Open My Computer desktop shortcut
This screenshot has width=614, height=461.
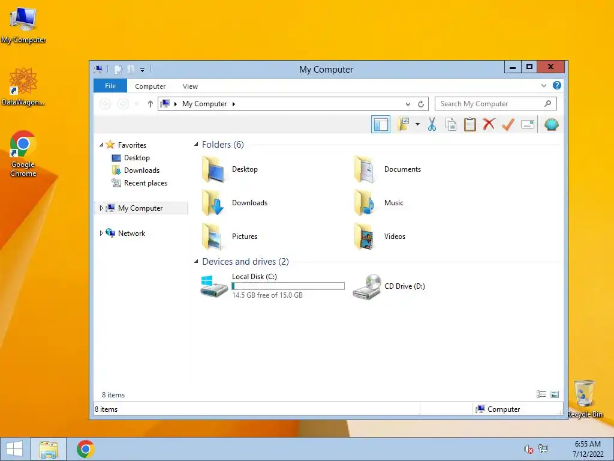[23, 24]
